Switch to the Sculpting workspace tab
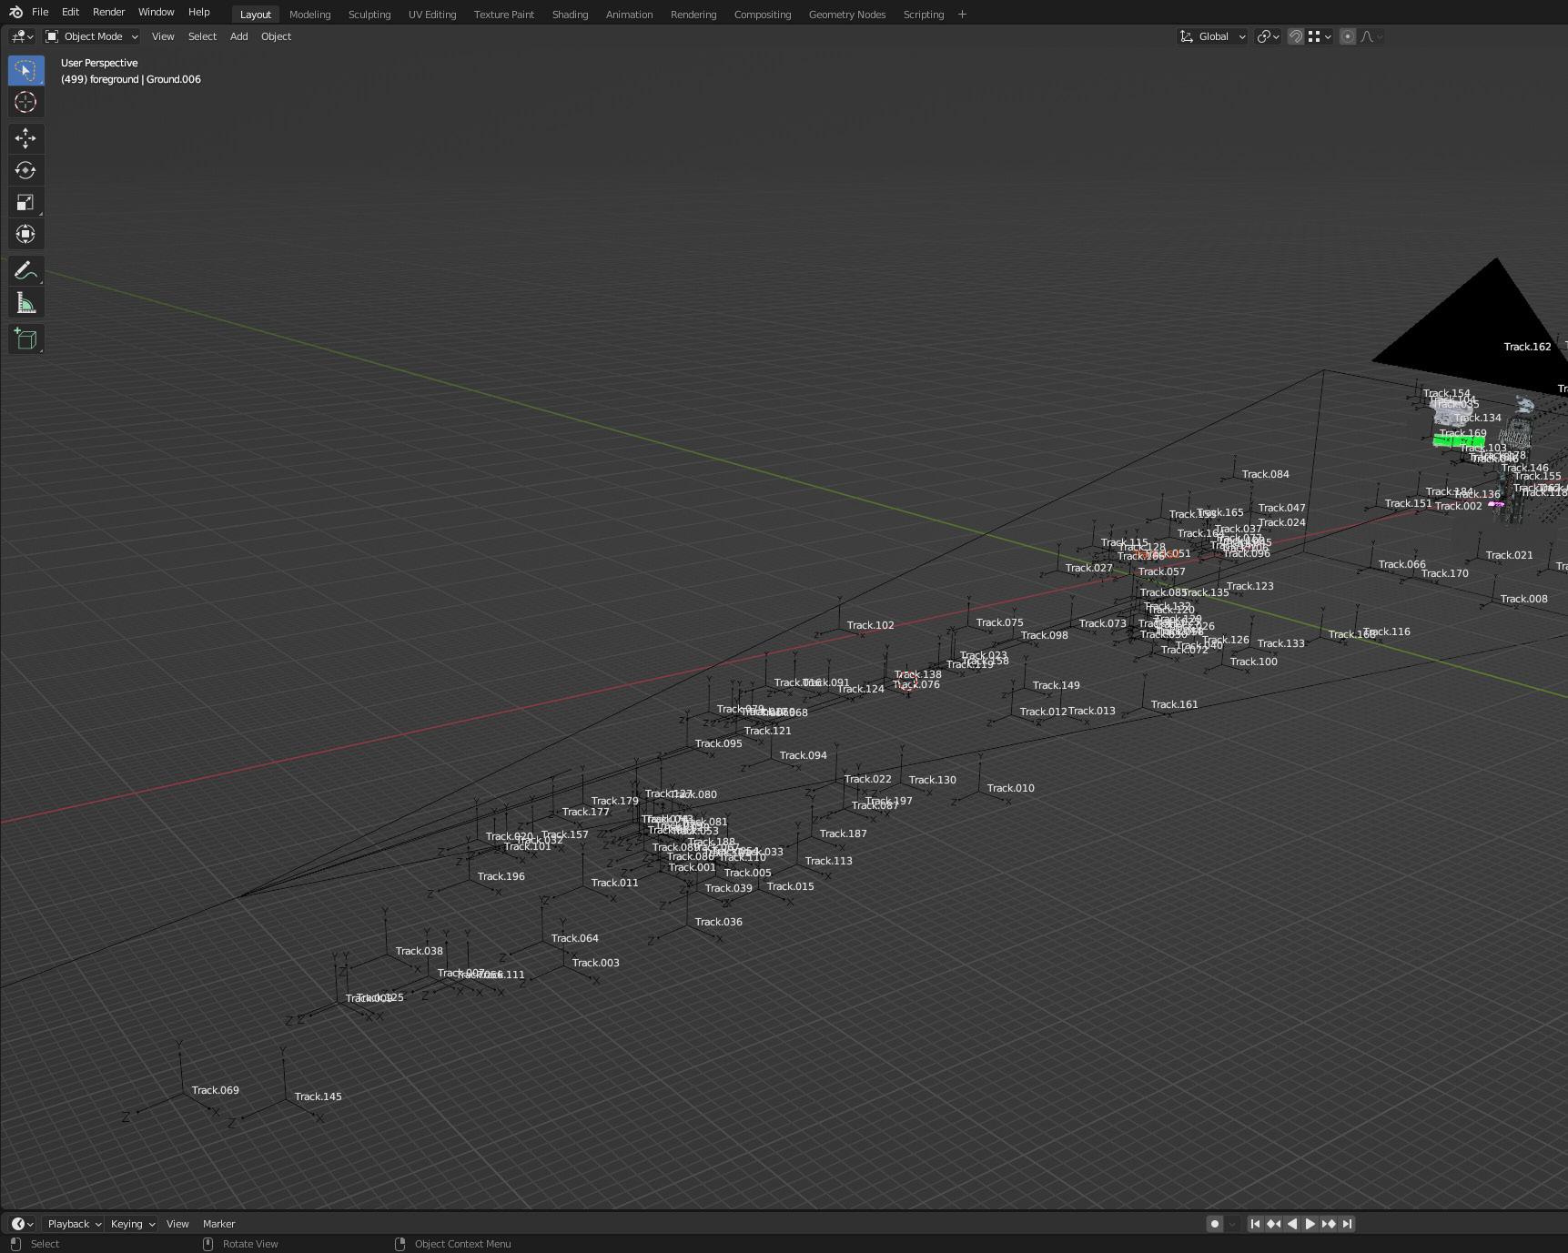 pos(369,15)
